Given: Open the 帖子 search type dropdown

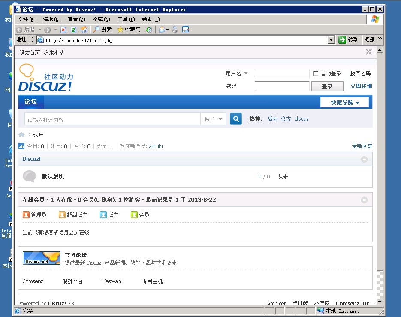Looking at the screenshot, I should (x=213, y=119).
